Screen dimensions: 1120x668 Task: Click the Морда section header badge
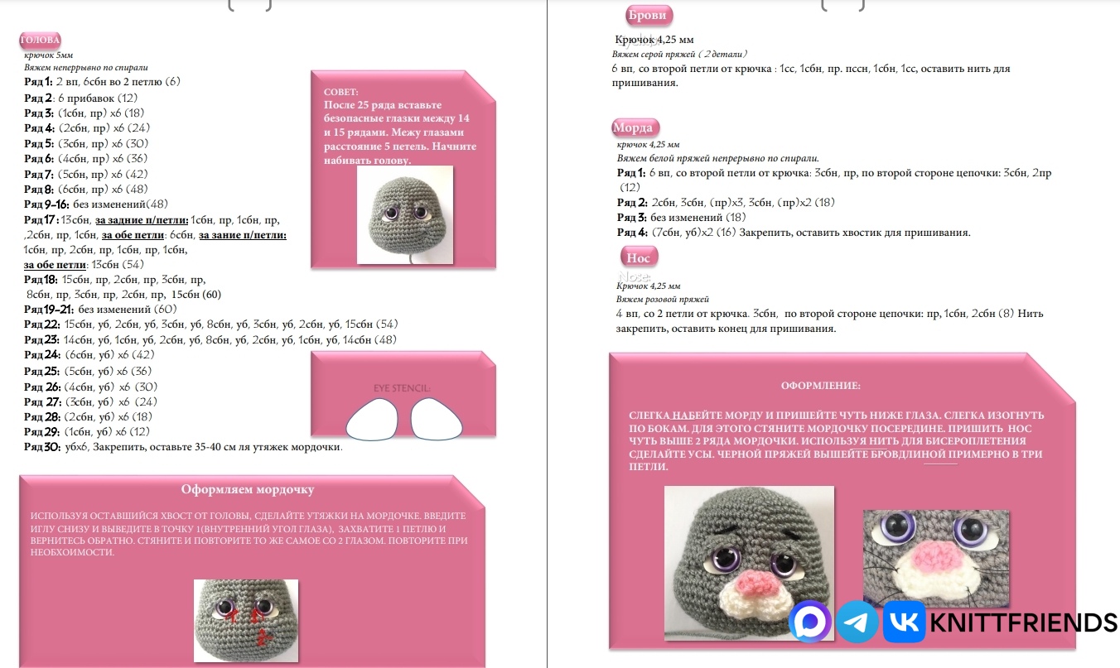635,127
